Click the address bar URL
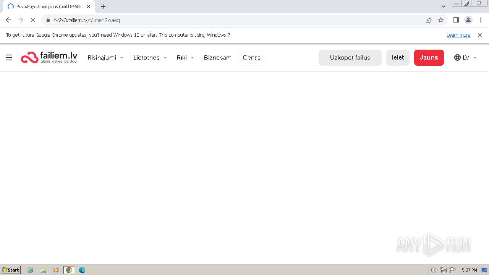 click(87, 20)
